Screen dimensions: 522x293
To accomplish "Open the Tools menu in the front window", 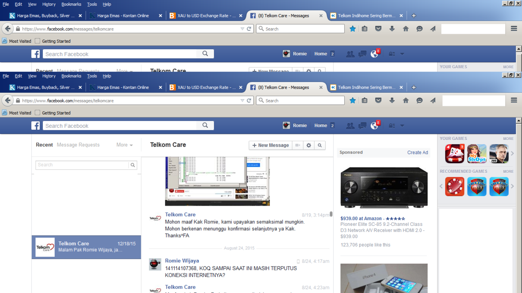I will click(x=92, y=76).
